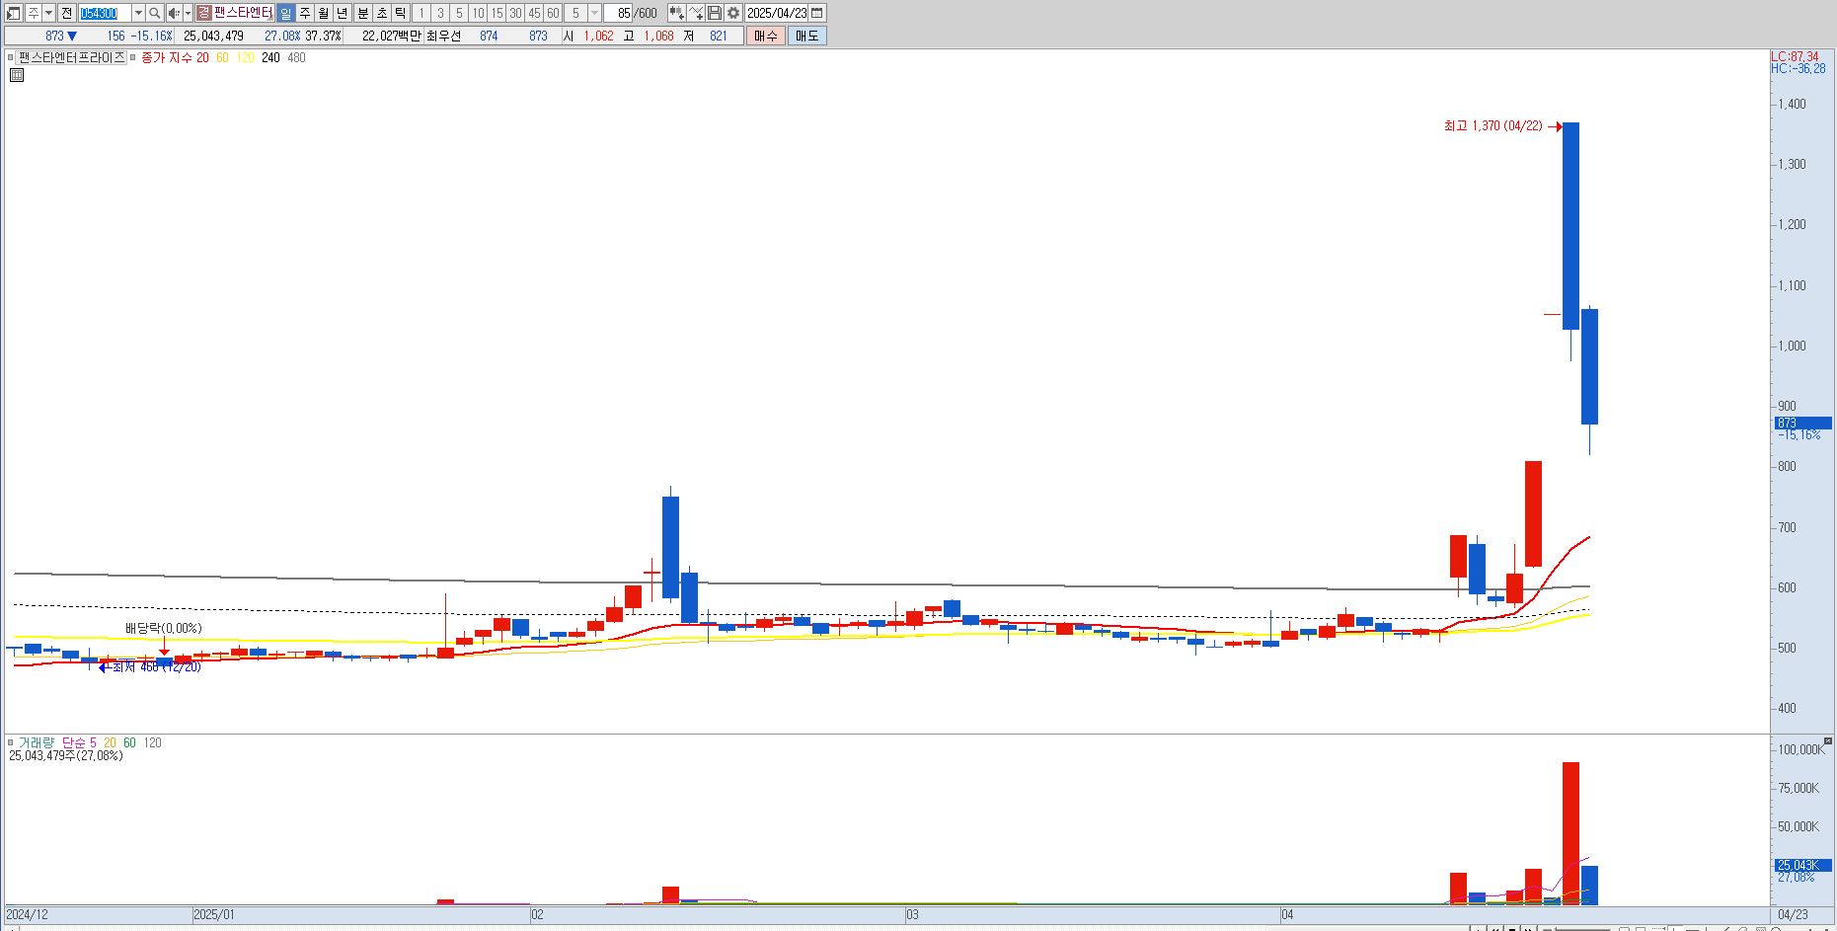Toggle the 팬스타엔터프라이즈 price series legend square

[x=12, y=57]
